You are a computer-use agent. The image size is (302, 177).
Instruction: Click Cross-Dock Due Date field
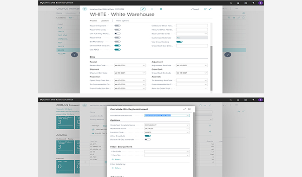point(192,46)
